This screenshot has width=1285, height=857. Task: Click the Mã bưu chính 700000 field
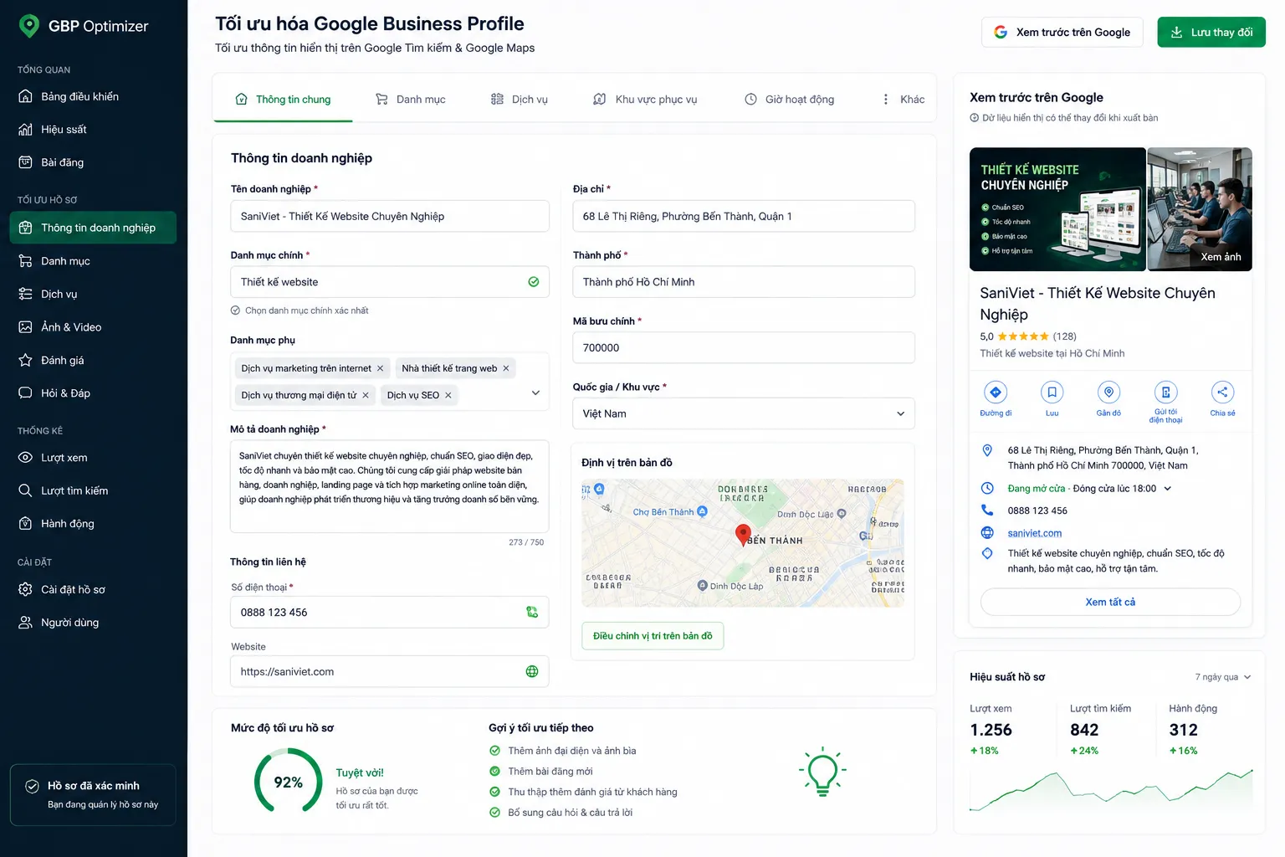[744, 347]
